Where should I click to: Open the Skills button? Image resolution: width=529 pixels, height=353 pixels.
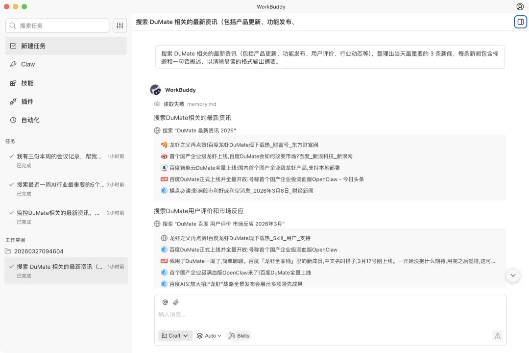pyautogui.click(x=239, y=336)
